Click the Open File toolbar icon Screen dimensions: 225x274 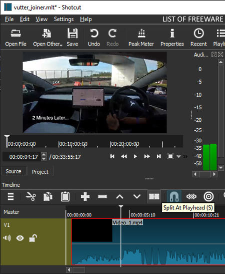[x=15, y=38]
